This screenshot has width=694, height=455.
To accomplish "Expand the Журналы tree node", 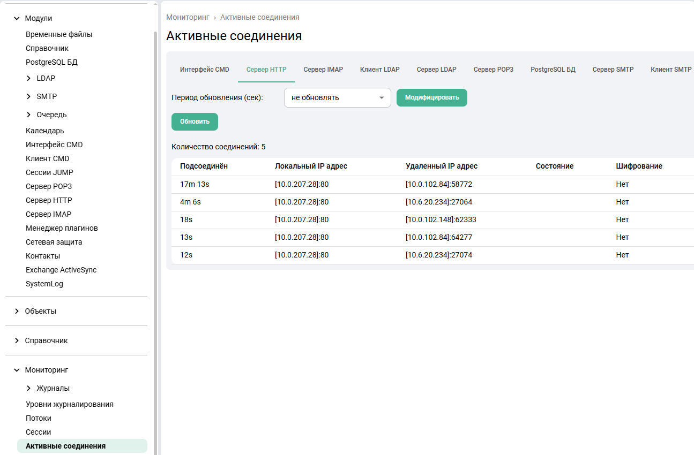I will [x=28, y=388].
